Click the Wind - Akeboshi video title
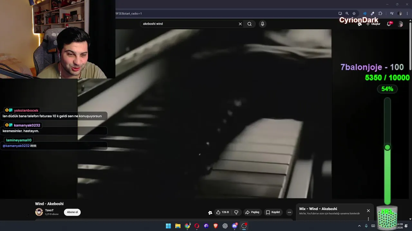The width and height of the screenshot is (412, 231). [49, 204]
